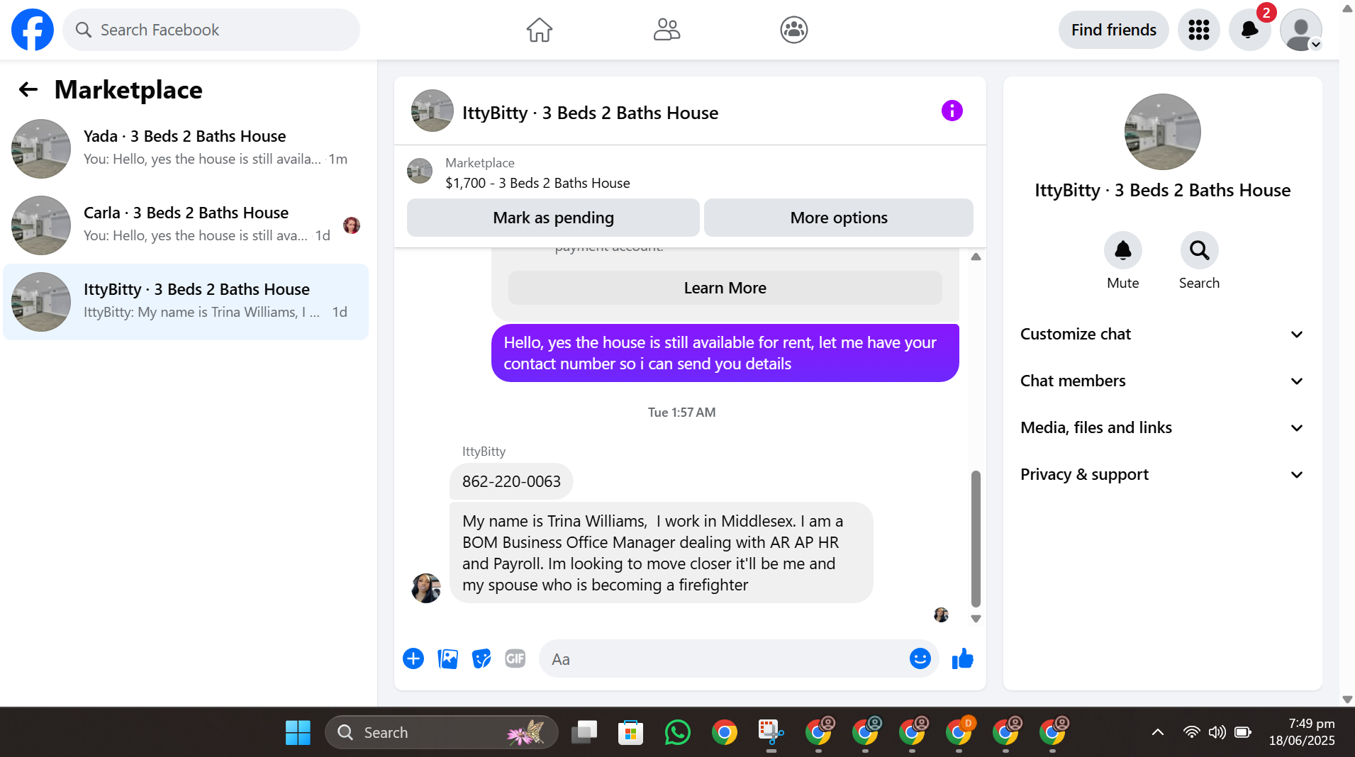Click the taskbar clock showing 7:49 pm

coord(1302,732)
